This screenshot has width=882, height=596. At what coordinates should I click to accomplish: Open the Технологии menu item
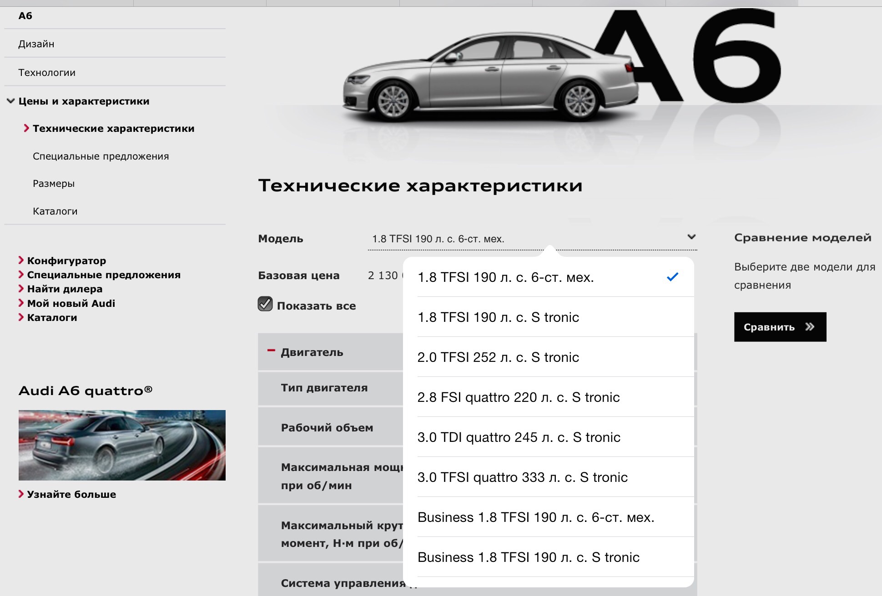click(x=47, y=73)
